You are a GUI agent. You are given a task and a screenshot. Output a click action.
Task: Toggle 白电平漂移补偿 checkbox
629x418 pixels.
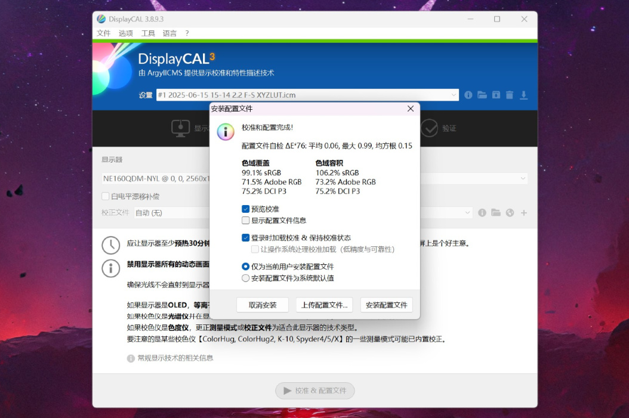coord(106,196)
